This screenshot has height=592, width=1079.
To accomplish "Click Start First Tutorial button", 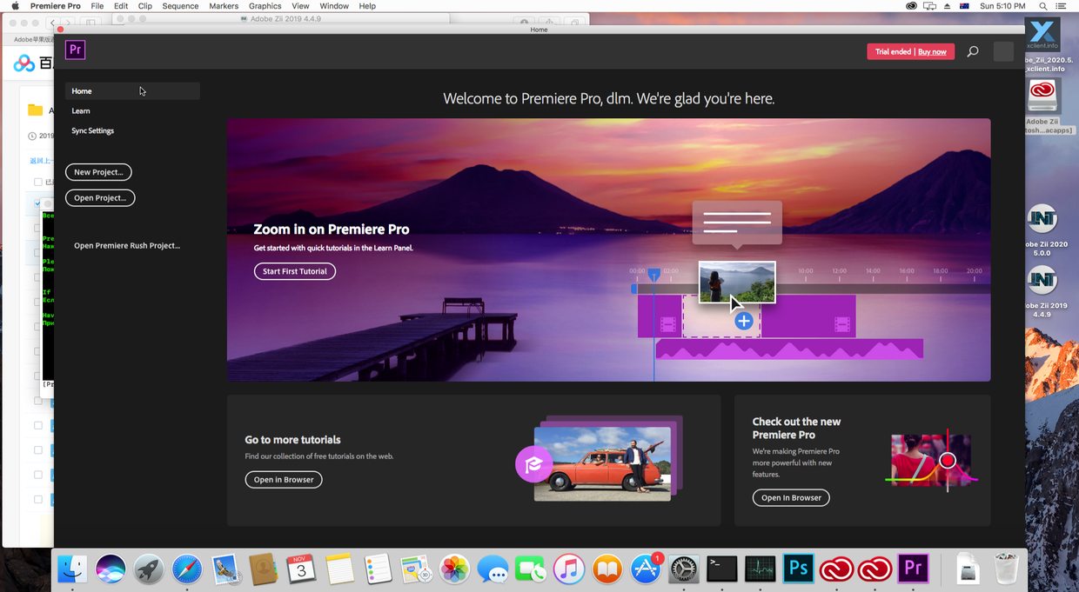I will click(295, 271).
